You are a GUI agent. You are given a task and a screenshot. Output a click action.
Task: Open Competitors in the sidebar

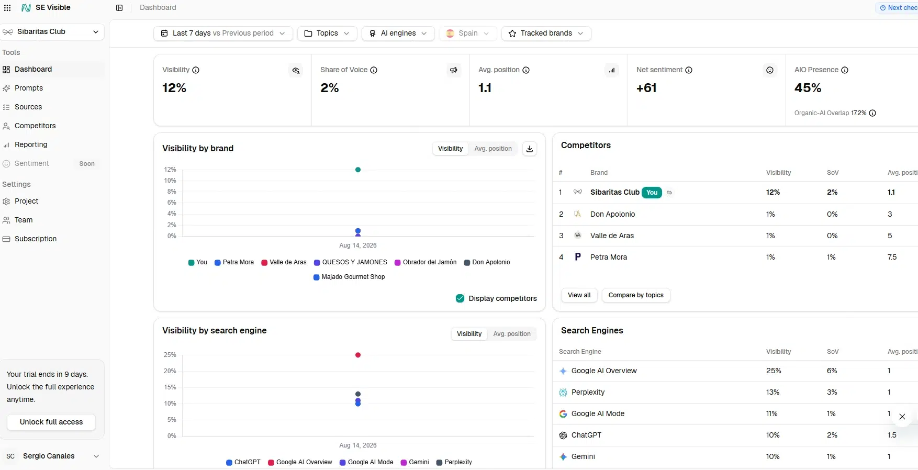(x=52, y=126)
